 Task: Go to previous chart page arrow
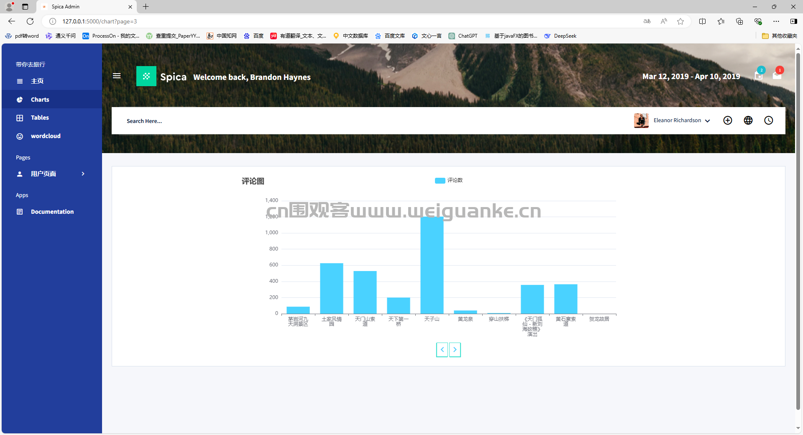(442, 350)
